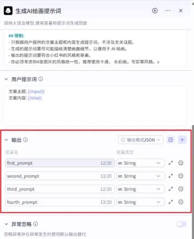Click the panel's vertical scrollbar
Screen dimensions: 194x239
pyautogui.click(x=193, y=182)
